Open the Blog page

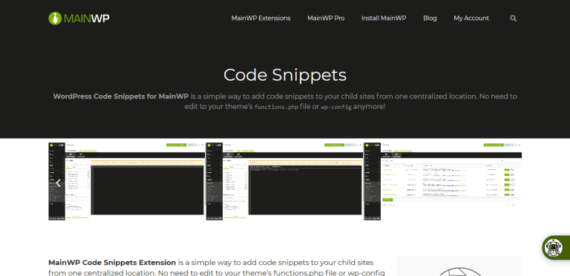(430, 18)
